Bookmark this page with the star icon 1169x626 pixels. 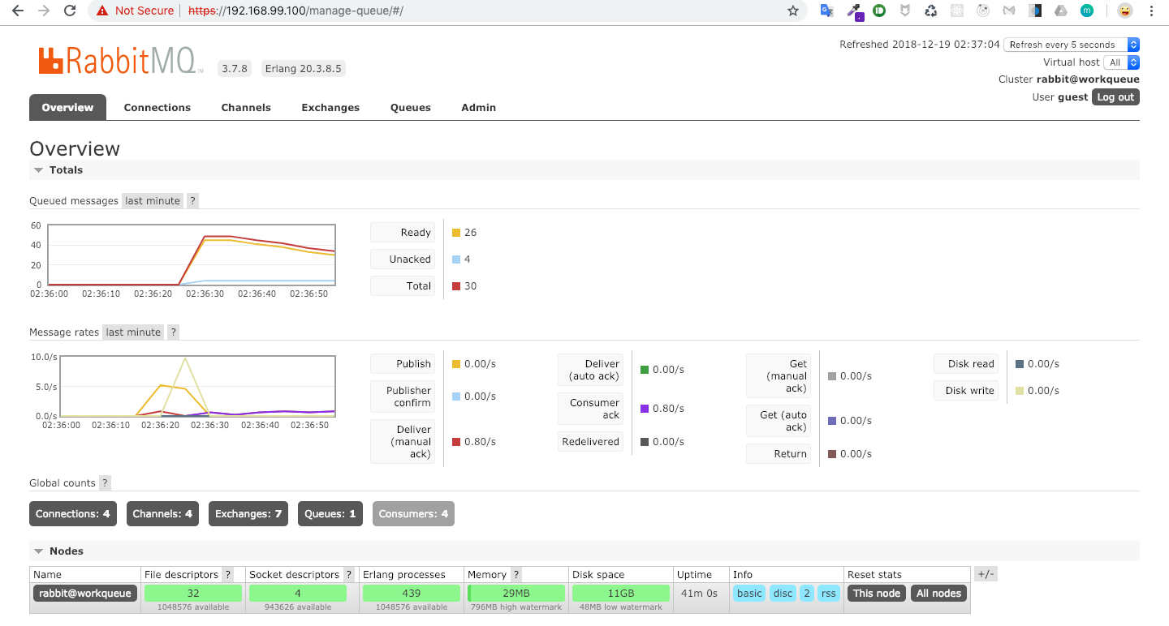tap(793, 11)
